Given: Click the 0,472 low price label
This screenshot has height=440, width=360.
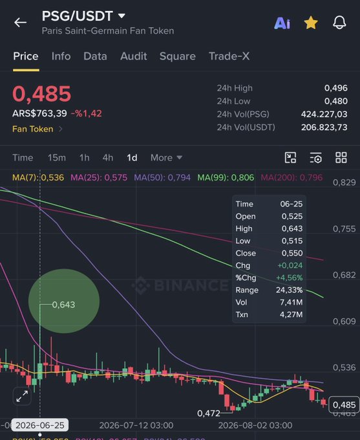Looking at the screenshot, I should click(x=209, y=413).
